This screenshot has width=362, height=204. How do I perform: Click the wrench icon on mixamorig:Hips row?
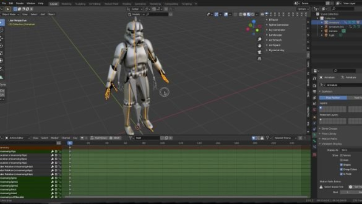53,151
